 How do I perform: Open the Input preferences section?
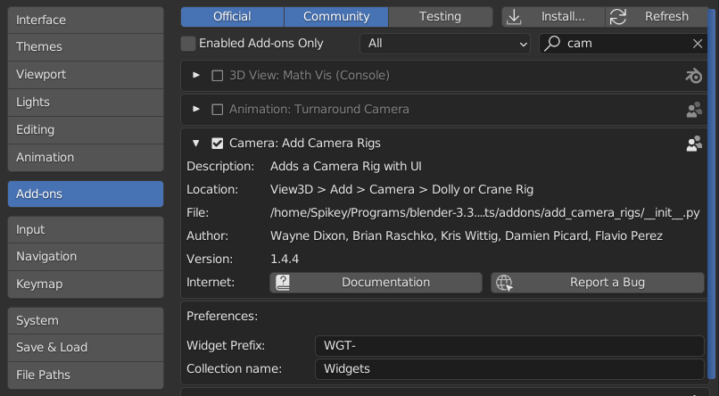[x=86, y=229]
